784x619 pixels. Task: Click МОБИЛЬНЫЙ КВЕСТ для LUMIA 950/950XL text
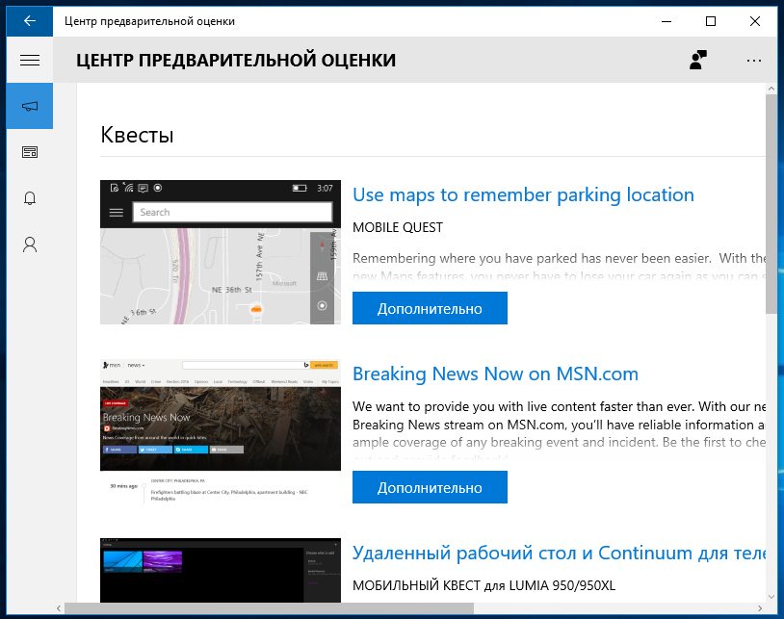(x=483, y=585)
